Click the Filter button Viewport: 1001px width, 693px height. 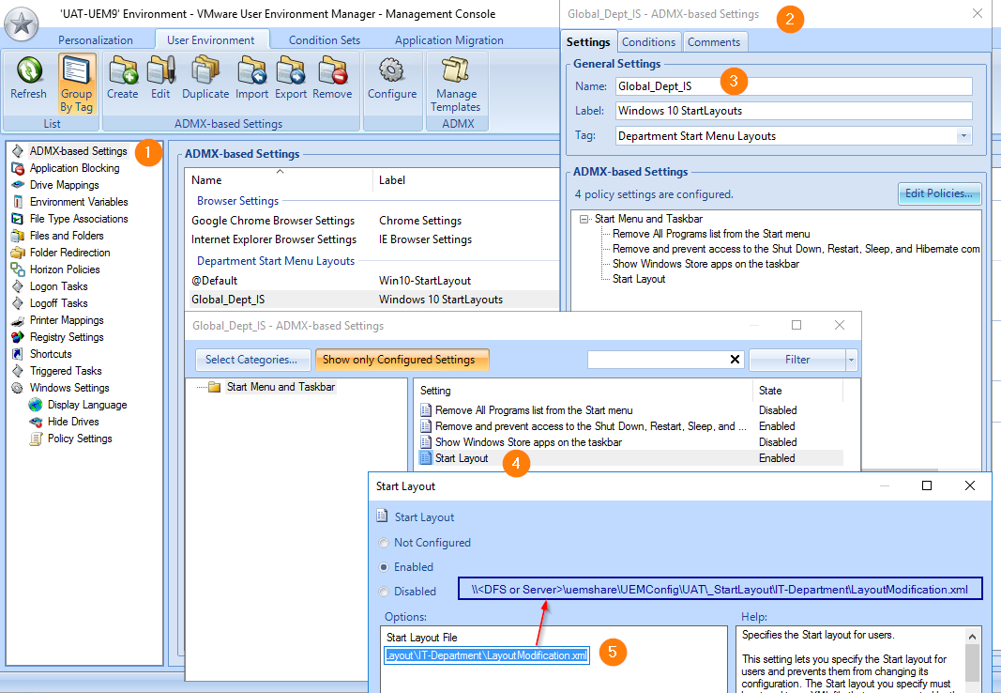[x=797, y=360]
